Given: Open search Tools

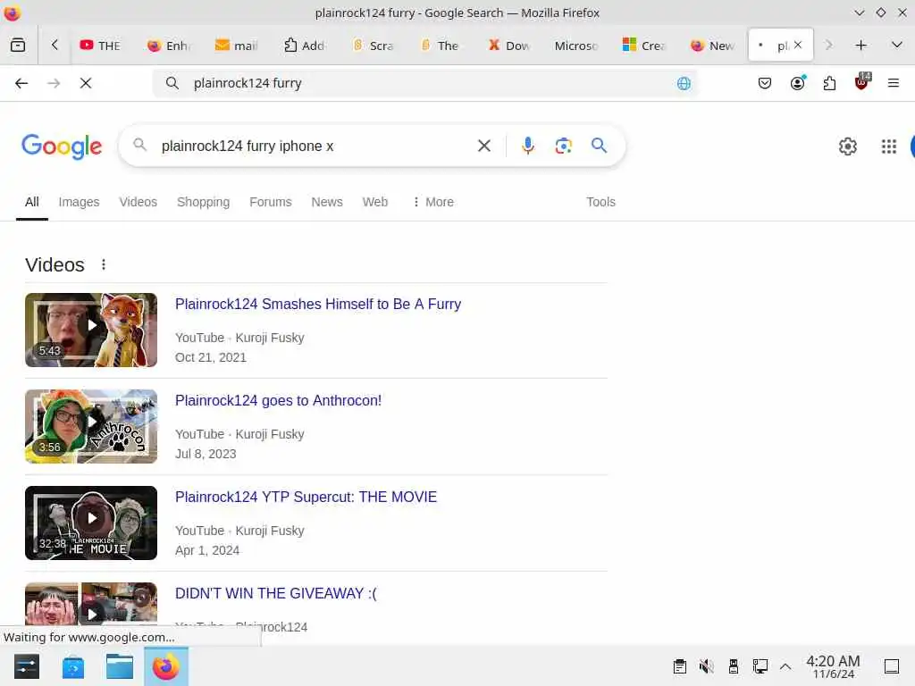Looking at the screenshot, I should (600, 202).
